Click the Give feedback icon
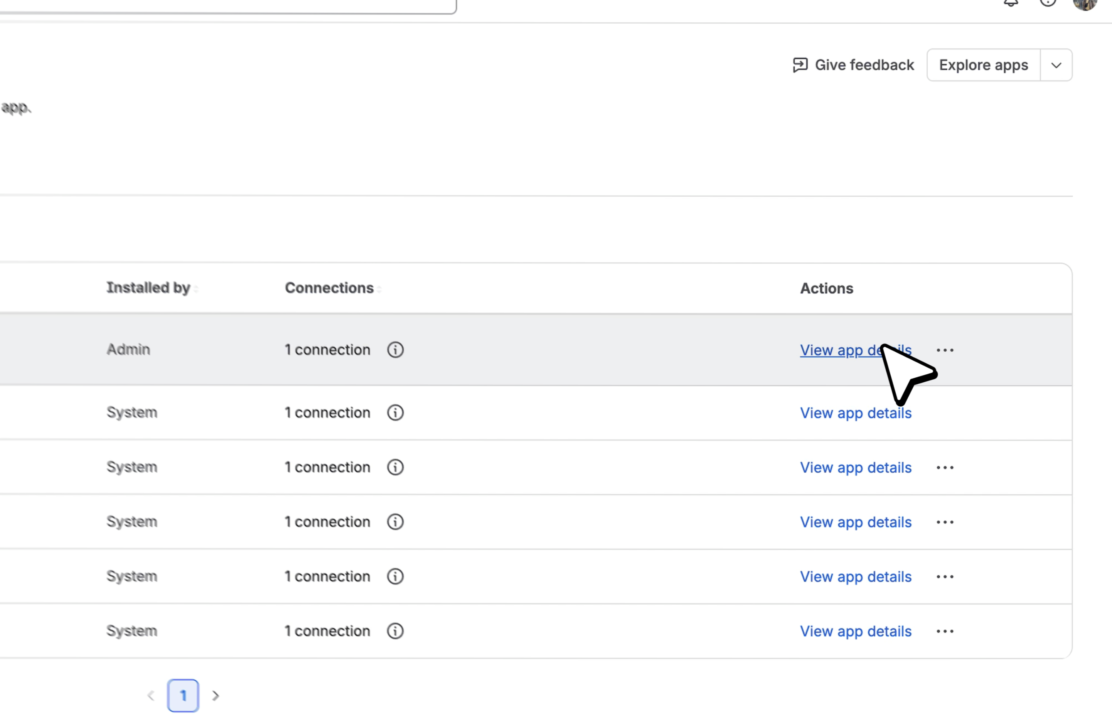 [800, 65]
